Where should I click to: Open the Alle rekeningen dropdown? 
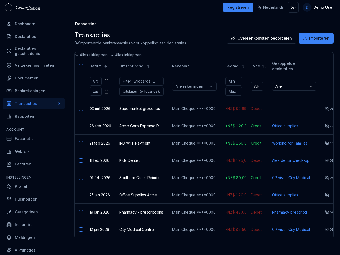tap(194, 86)
